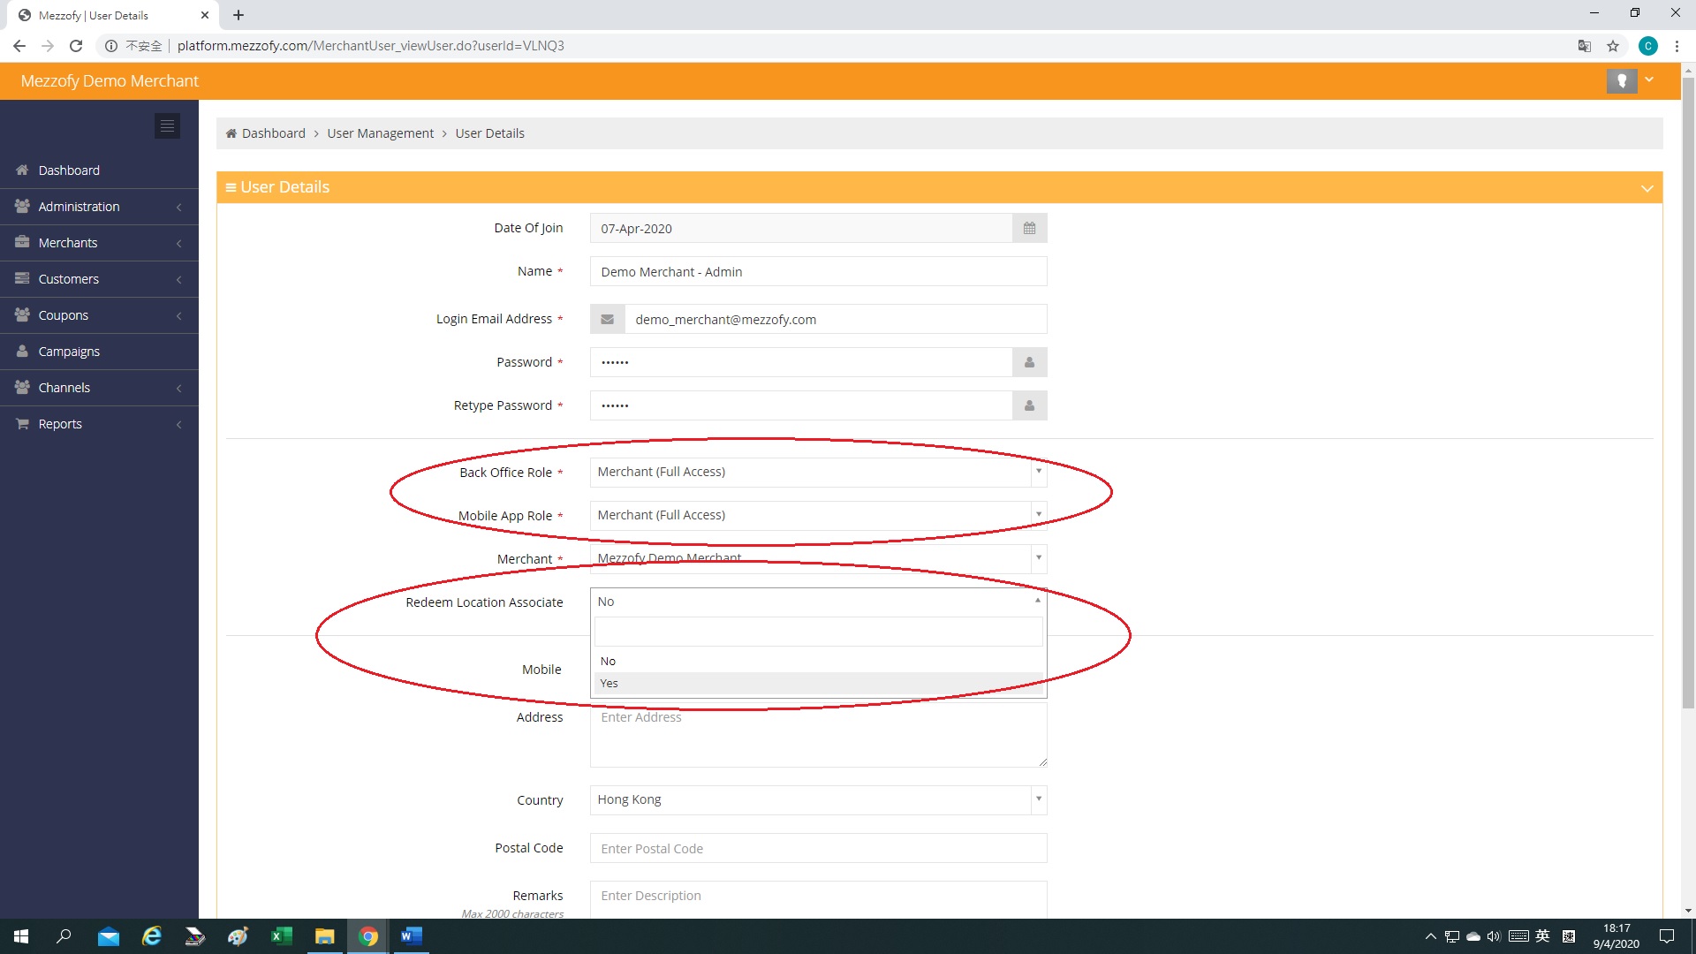Open the user profile avatar in header

point(1622,80)
